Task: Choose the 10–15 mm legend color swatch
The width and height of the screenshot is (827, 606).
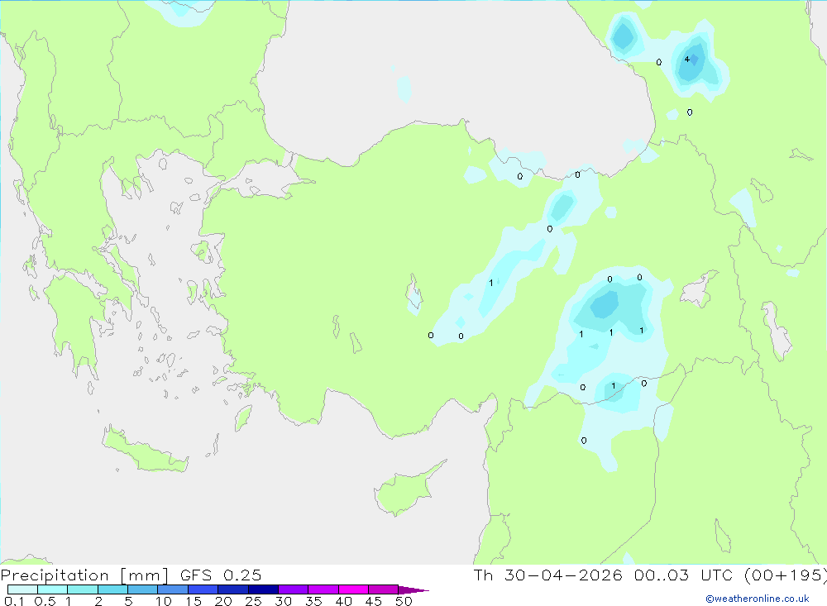Action: (173, 589)
